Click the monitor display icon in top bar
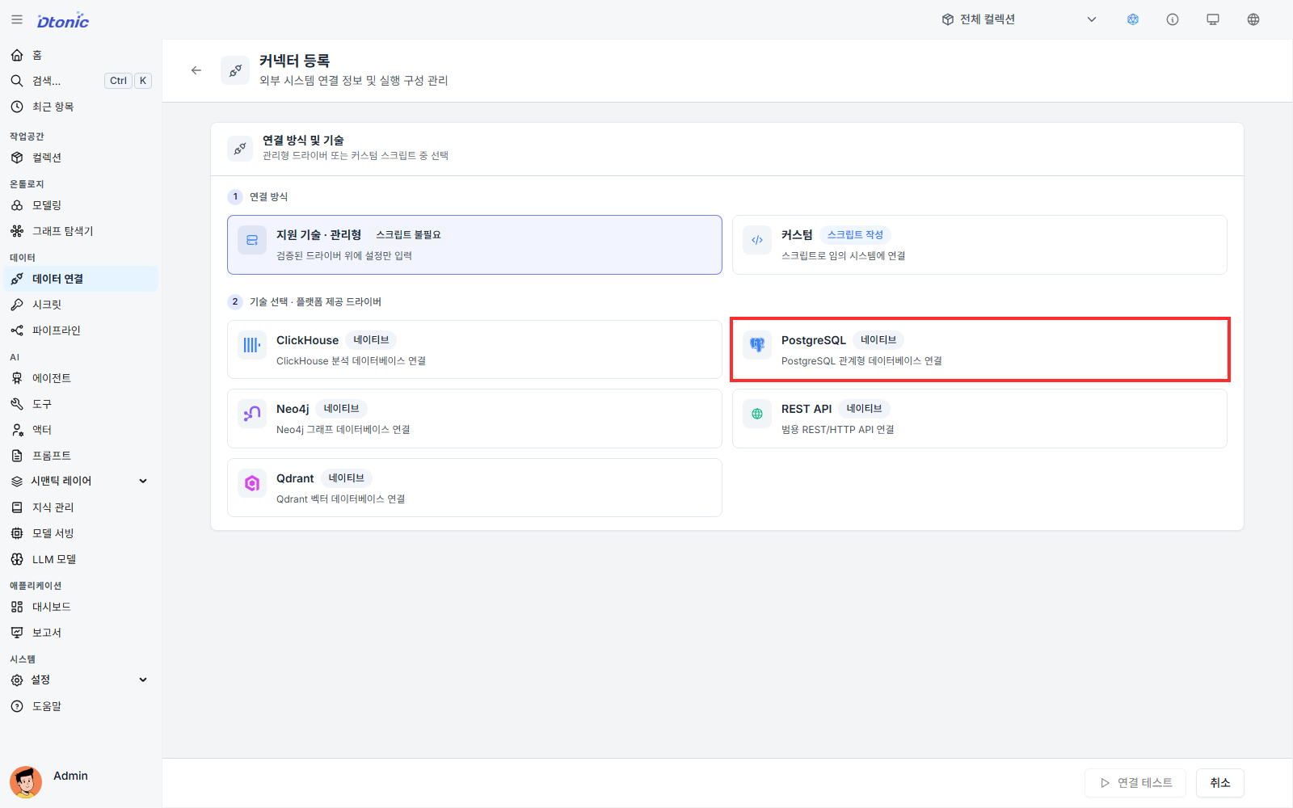 pyautogui.click(x=1213, y=19)
